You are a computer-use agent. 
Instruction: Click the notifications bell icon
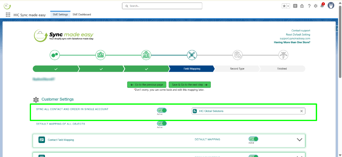pos(322,6)
